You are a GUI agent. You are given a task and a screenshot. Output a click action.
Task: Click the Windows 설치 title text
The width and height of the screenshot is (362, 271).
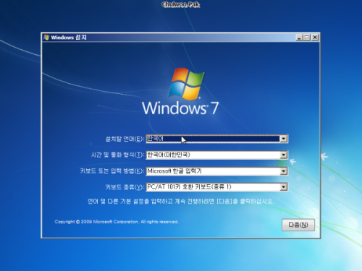69,38
